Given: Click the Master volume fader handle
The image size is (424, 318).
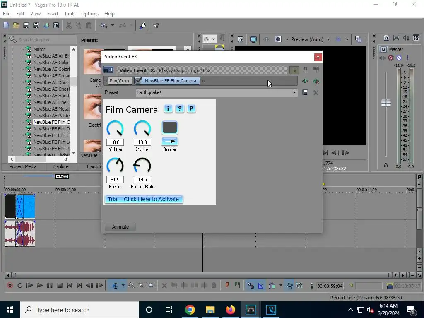Looking at the screenshot, I should coord(386,103).
